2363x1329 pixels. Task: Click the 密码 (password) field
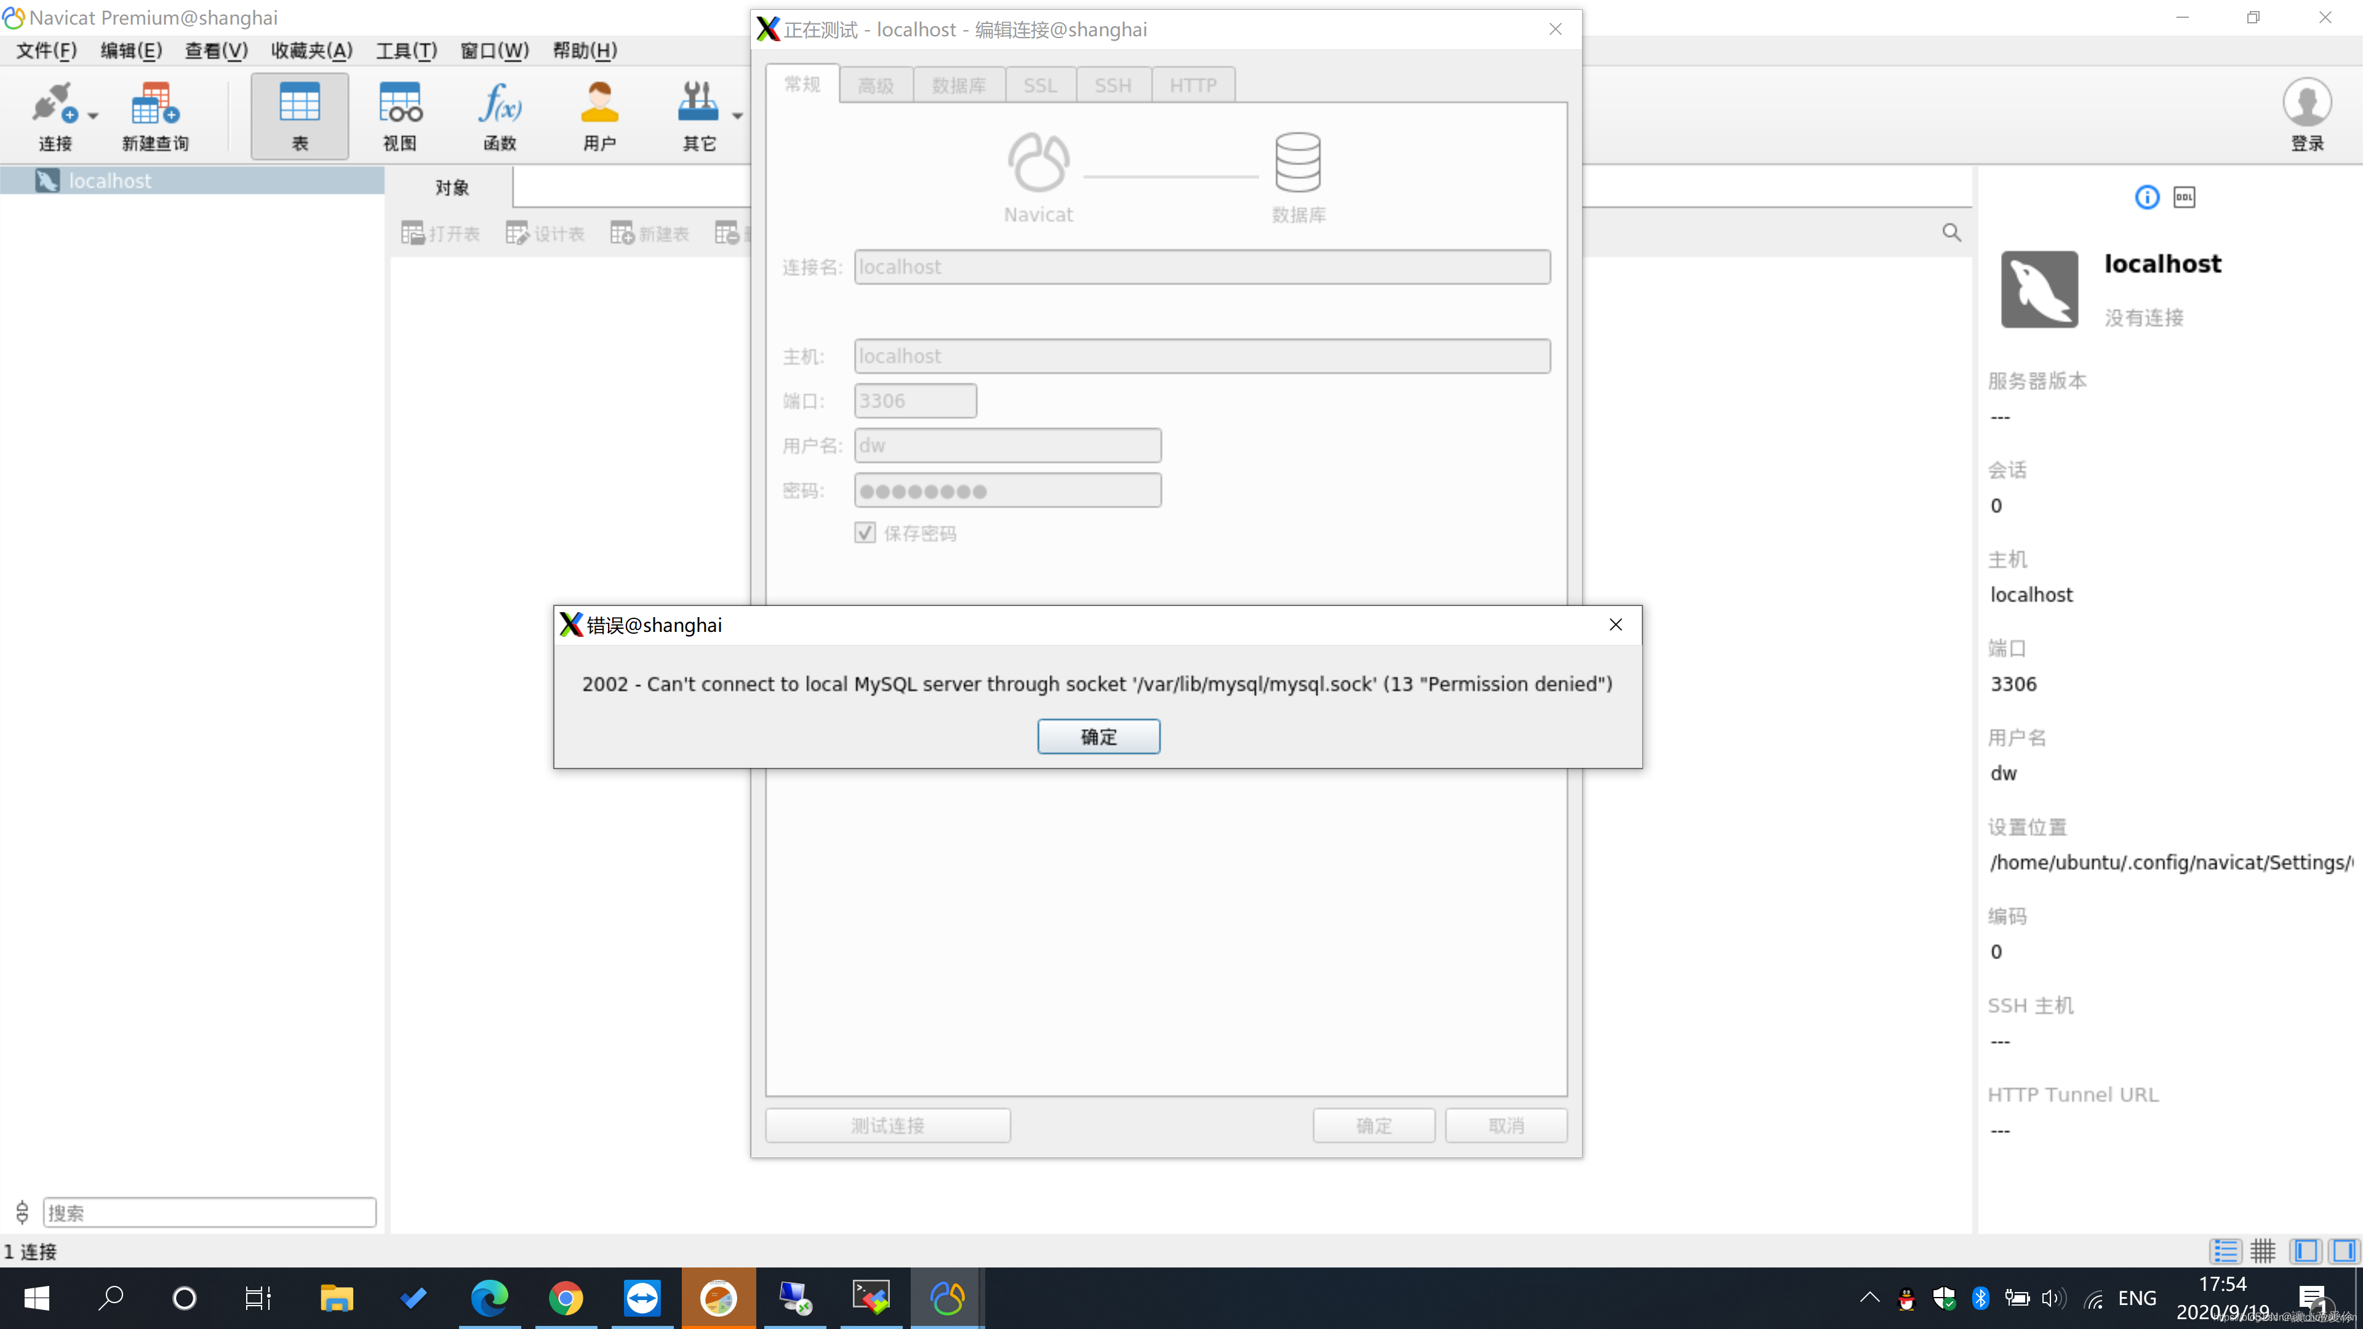point(1007,491)
